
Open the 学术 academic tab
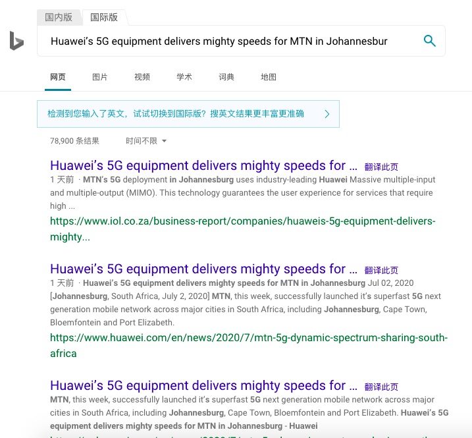coord(184,77)
